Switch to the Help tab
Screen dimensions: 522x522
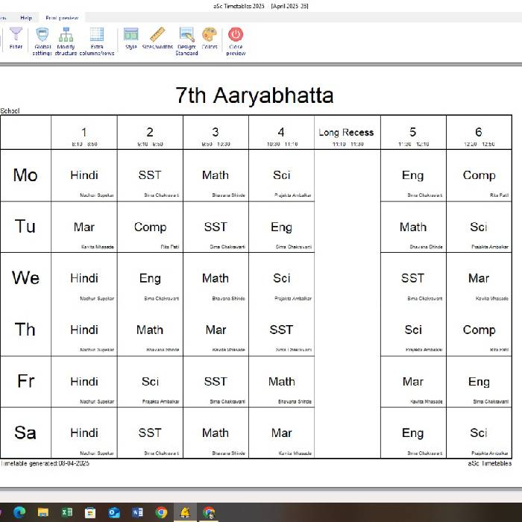(26, 18)
